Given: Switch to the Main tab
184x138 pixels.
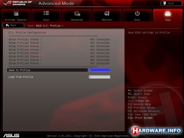Looking at the screenshot, I should (46, 15).
